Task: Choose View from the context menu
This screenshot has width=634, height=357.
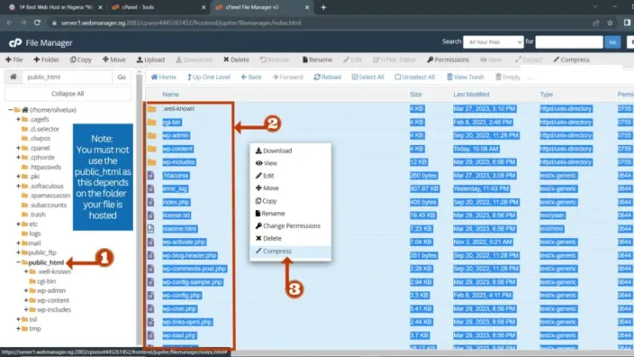Action: pos(290,163)
